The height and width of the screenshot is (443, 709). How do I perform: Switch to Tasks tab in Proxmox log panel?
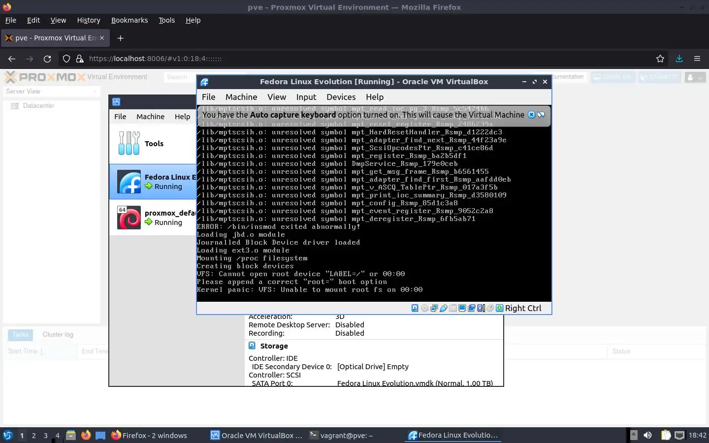[20, 335]
